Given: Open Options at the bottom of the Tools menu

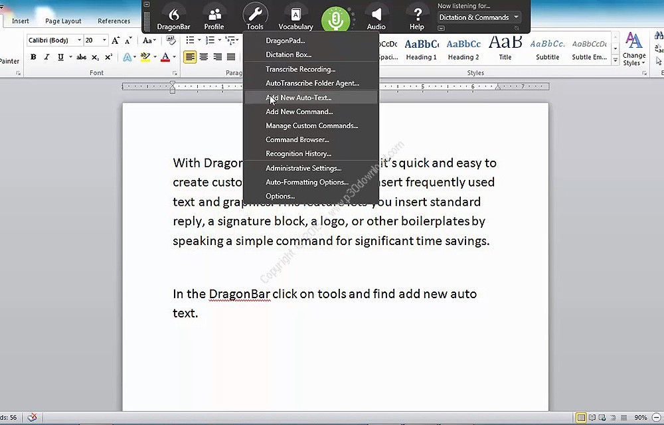Looking at the screenshot, I should point(311,196).
